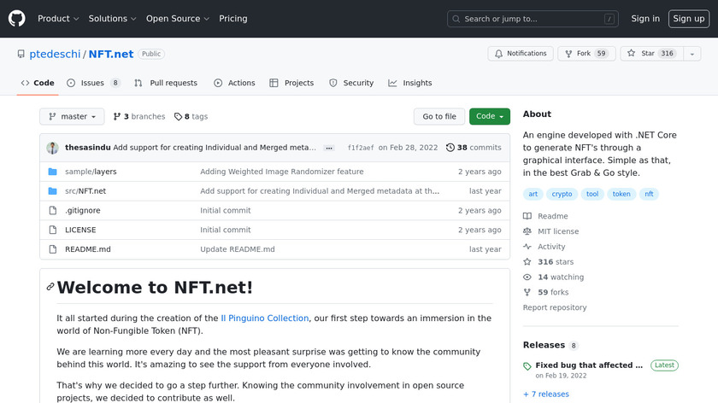The image size is (718, 403).
Task: Expand the commit message ellipsis
Action: point(328,148)
